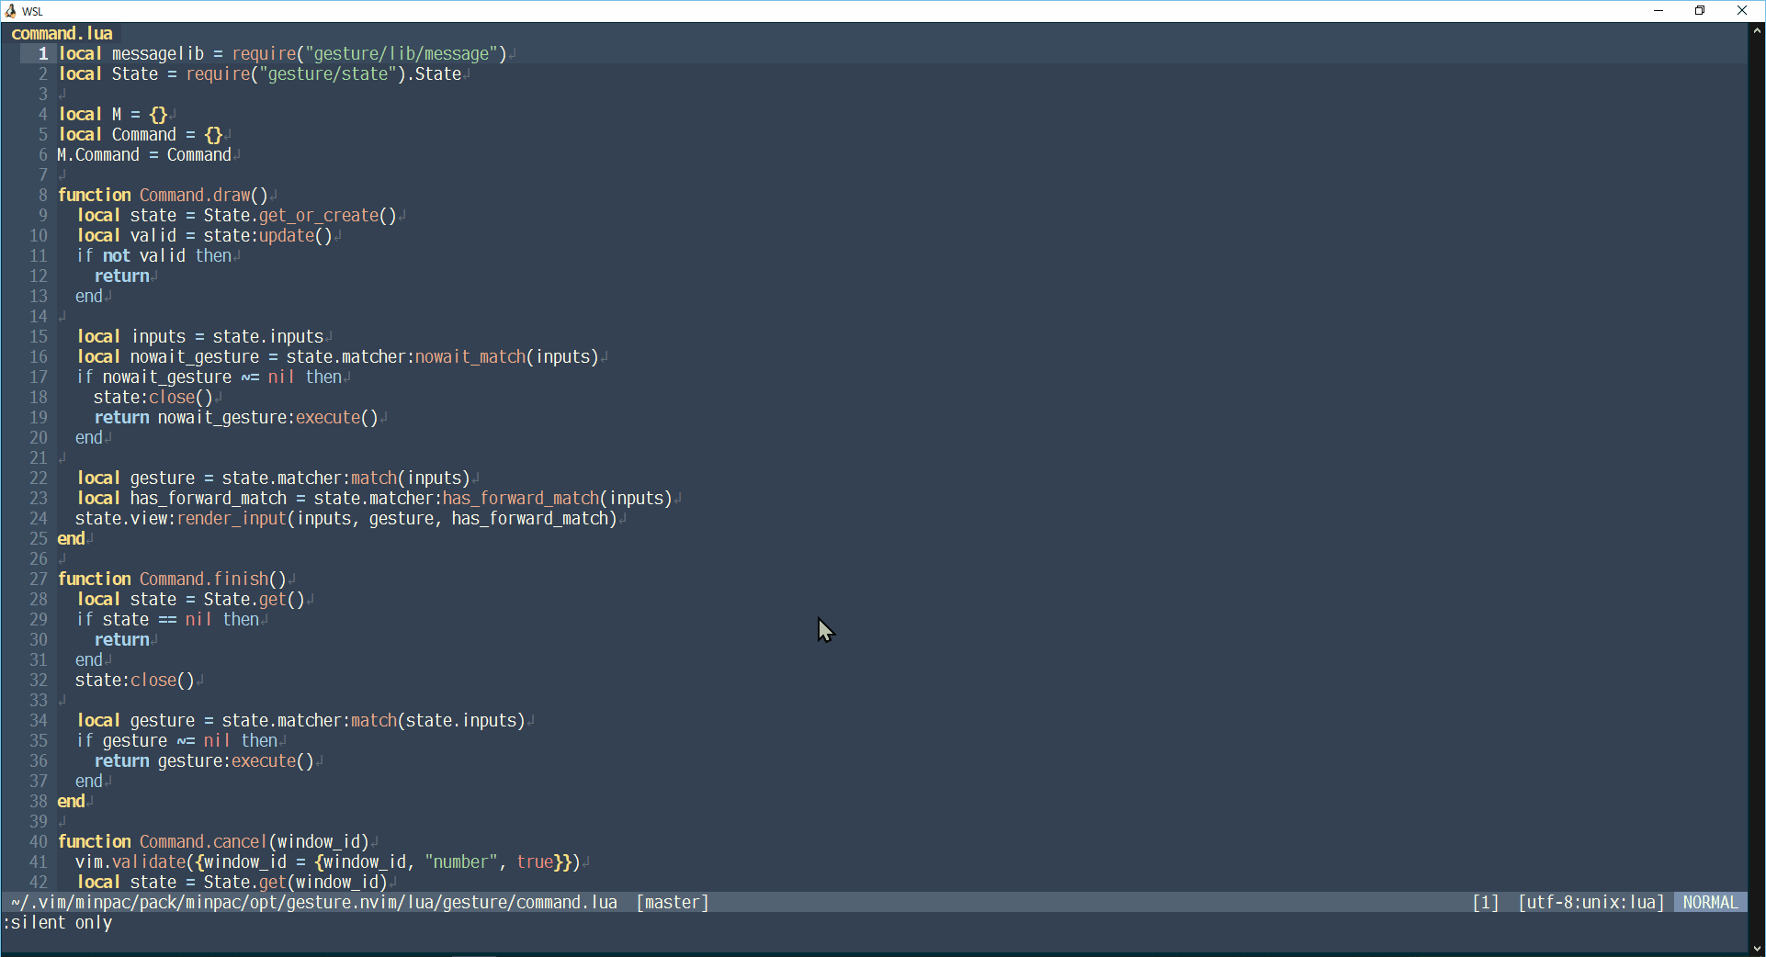This screenshot has height=957, width=1766.
Task: Click 'return' on line 12
Action: coord(121,276)
